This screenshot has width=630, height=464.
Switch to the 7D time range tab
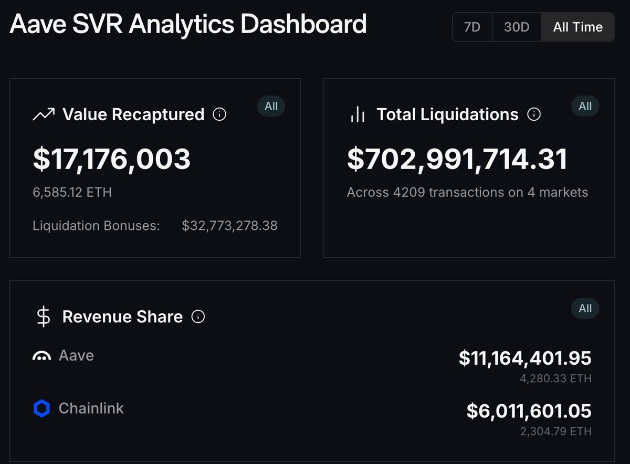point(472,27)
